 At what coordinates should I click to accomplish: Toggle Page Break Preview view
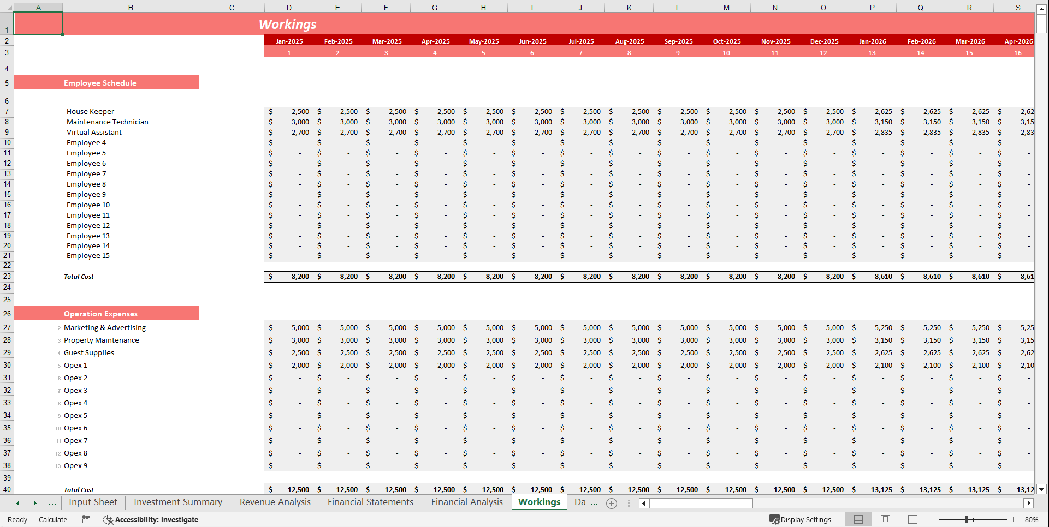tap(912, 519)
